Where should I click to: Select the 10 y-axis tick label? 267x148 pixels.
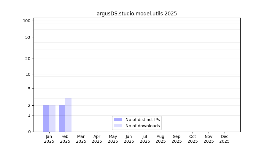[28, 74]
